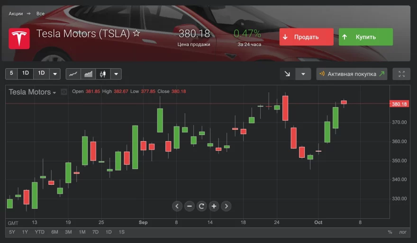Click the Oct date axis label

coord(318,223)
